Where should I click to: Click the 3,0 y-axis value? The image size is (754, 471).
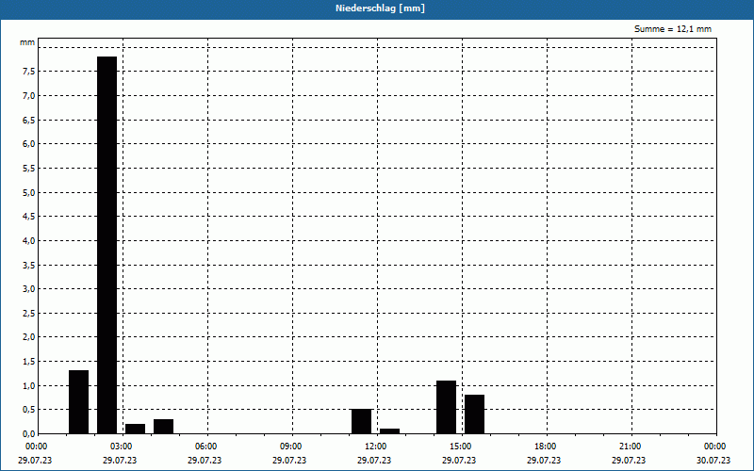tap(29, 289)
